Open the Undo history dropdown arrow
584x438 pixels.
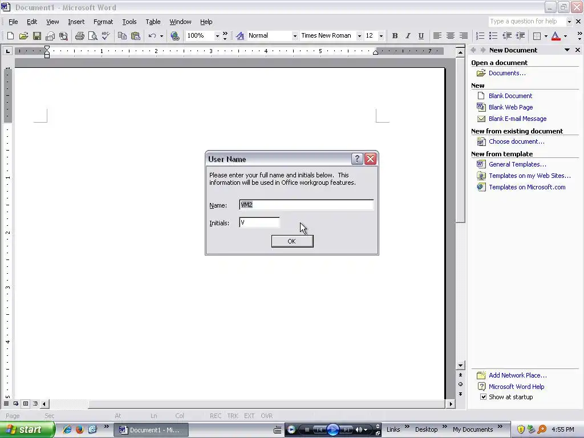[161, 36]
